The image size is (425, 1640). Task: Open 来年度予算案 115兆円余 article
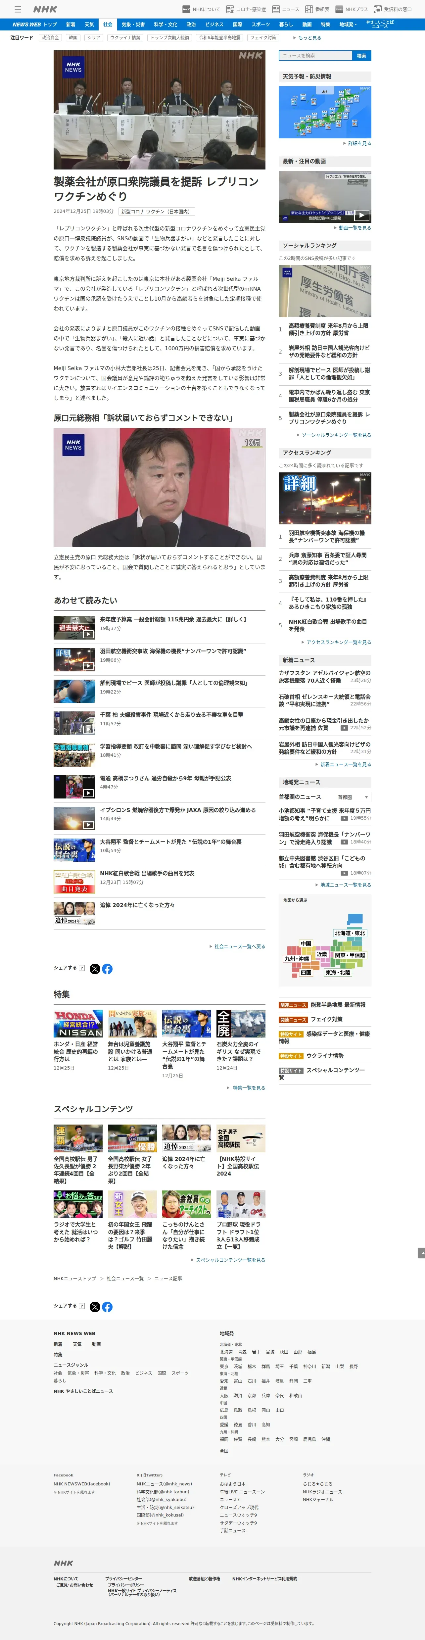173,619
